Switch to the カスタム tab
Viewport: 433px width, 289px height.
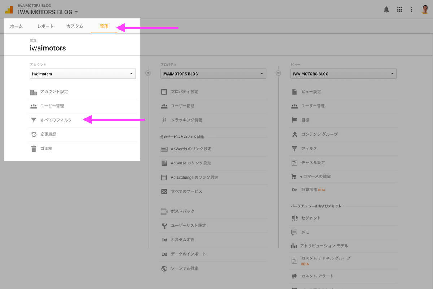point(75,26)
